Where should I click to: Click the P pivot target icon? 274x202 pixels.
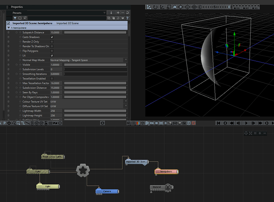click(181, 7)
